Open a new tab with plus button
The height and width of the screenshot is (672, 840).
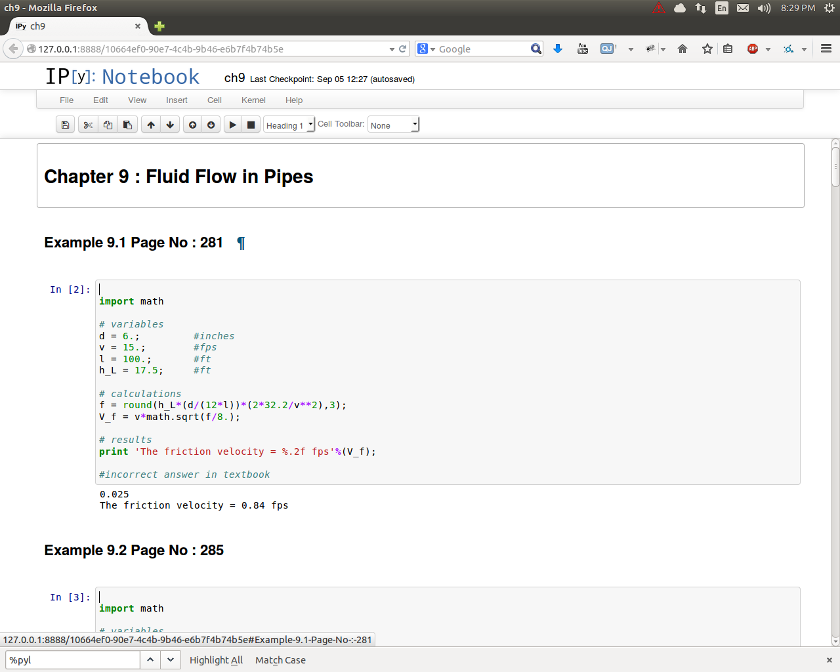pos(159,26)
